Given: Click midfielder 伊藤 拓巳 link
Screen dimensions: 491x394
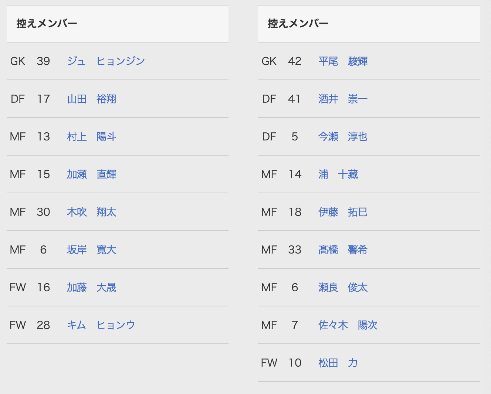Looking at the screenshot, I should click(x=343, y=212).
